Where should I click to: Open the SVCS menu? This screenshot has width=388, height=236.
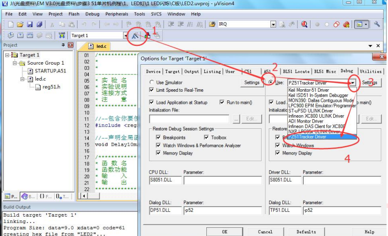pyautogui.click(x=156, y=14)
